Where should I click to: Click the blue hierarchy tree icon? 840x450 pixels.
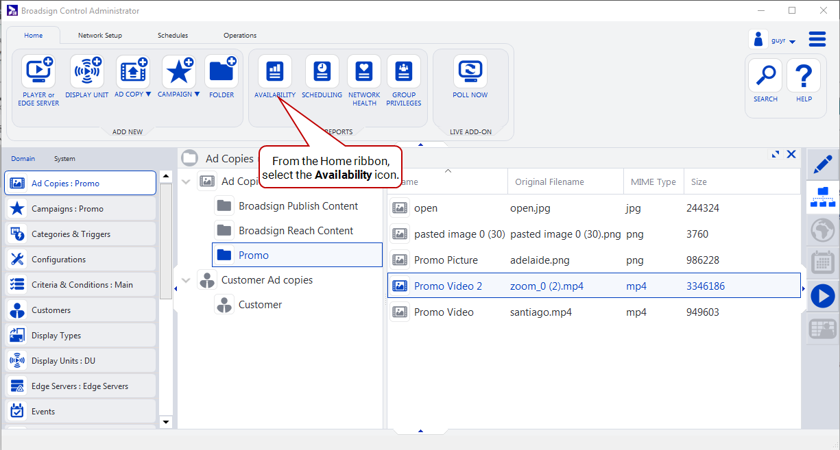pos(823,197)
